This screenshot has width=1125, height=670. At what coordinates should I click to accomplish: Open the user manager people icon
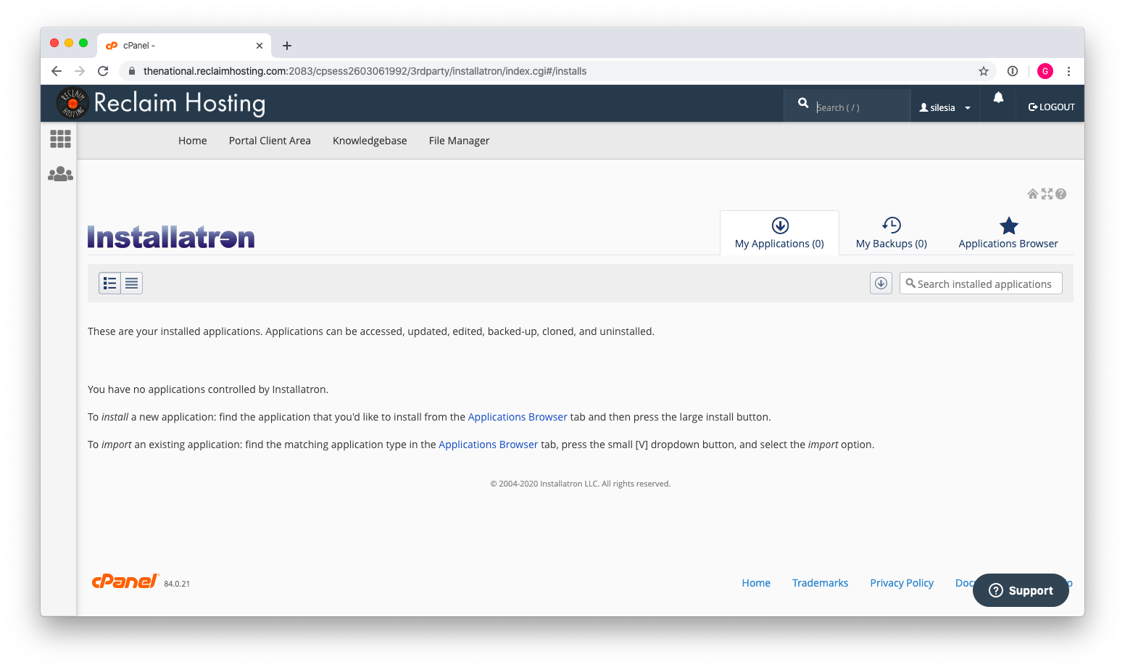[x=60, y=174]
